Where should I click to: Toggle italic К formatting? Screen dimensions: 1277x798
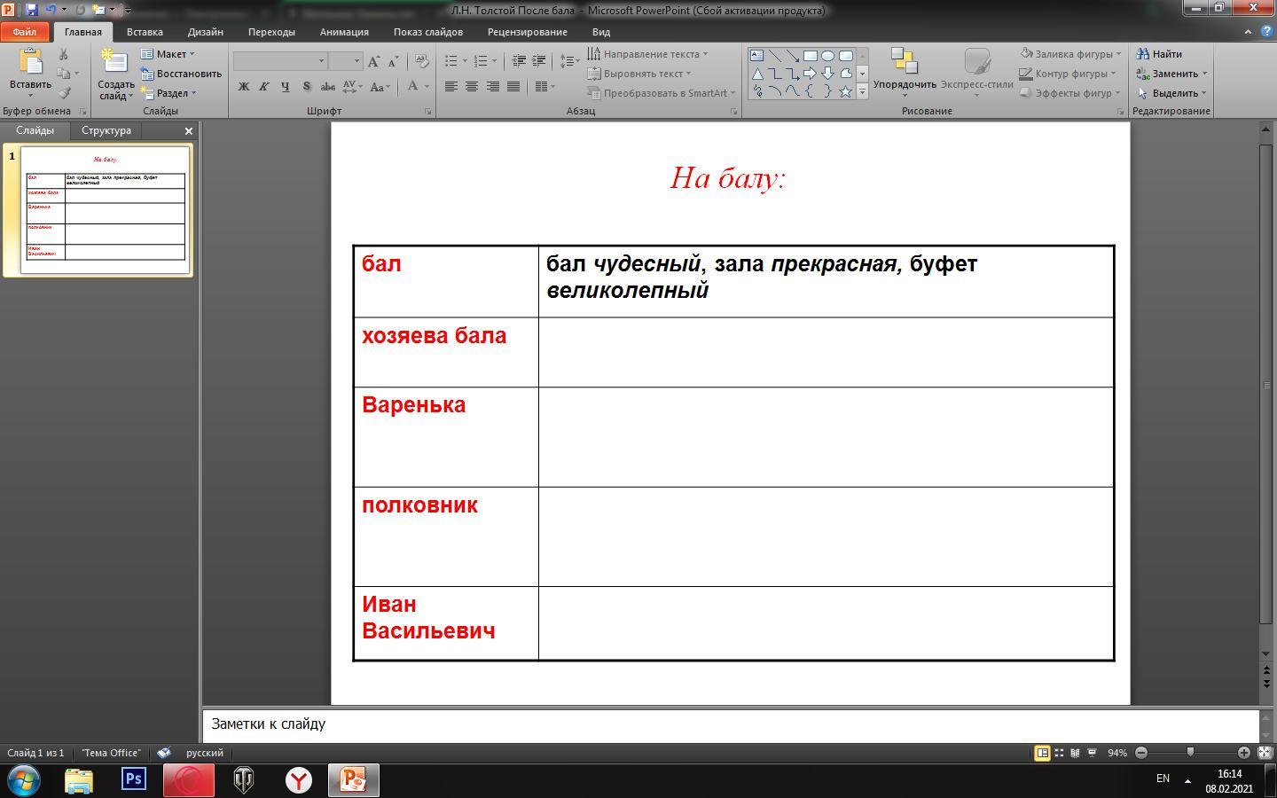coord(264,87)
